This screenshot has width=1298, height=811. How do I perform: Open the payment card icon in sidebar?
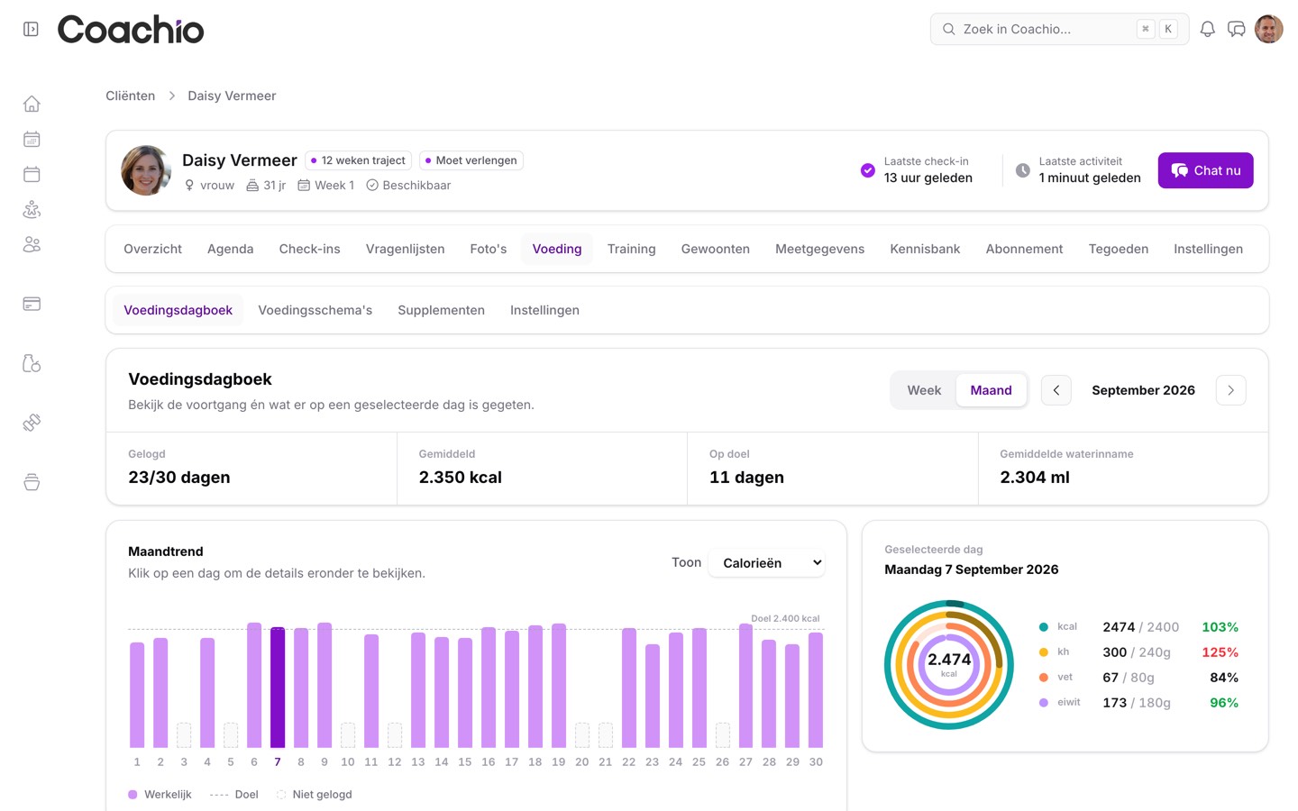coord(32,304)
